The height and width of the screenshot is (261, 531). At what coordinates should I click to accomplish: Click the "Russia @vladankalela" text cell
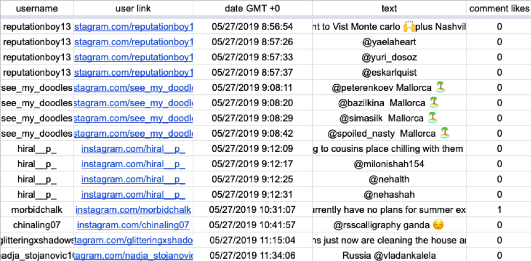pos(389,255)
